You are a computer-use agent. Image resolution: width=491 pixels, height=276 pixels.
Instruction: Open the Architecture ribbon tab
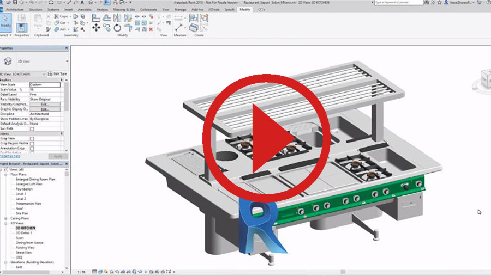point(15,10)
